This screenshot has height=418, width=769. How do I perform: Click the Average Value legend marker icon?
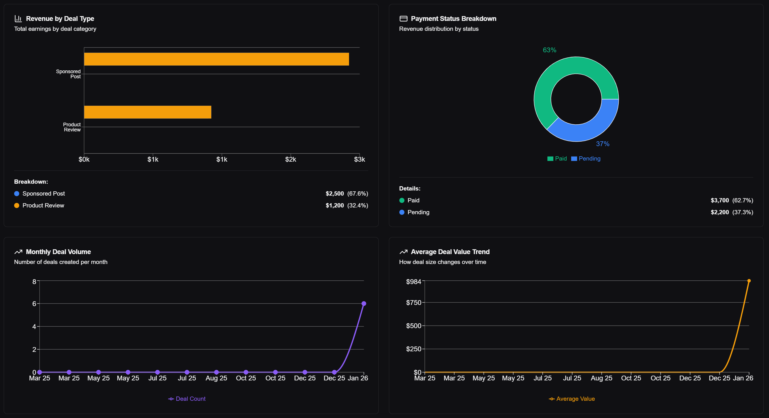pos(551,399)
